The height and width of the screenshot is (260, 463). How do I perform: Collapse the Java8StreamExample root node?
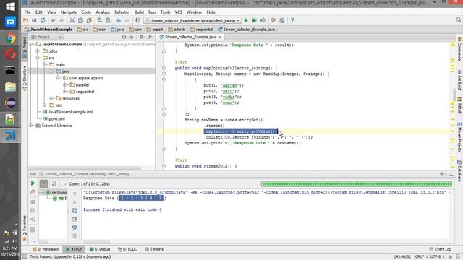click(x=31, y=44)
